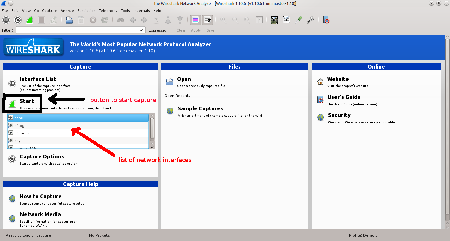Select the nfqueue interface row
450x241 pixels.
pyautogui.click(x=78, y=133)
